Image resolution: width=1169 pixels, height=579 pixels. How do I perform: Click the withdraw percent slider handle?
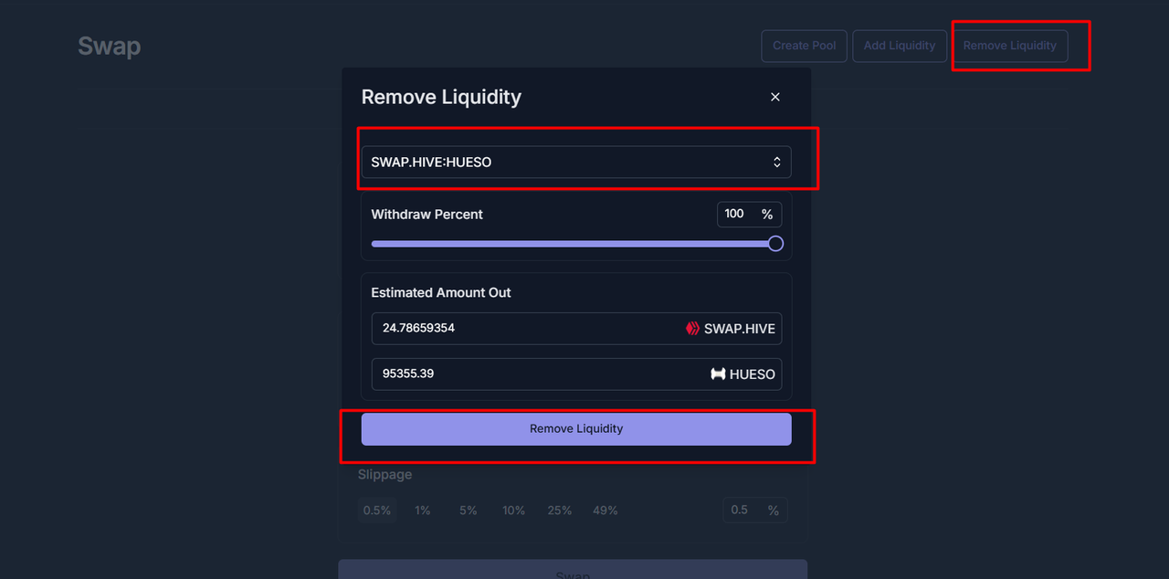(775, 244)
